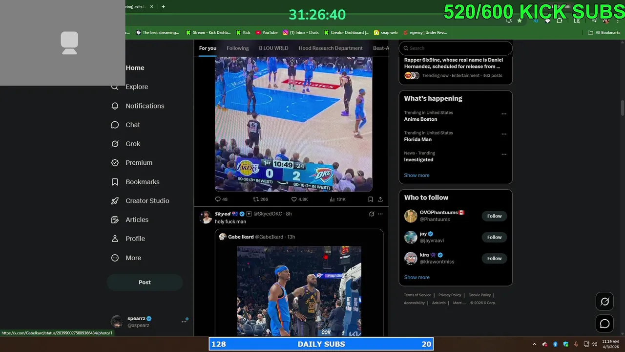This screenshot has width=625, height=352.
Task: Open volume control in system tray
Action: click(x=594, y=344)
